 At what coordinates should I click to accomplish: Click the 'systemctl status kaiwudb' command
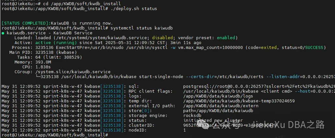point(142,28)
